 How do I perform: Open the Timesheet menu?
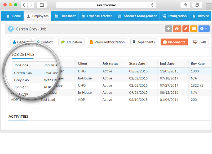click(x=65, y=16)
